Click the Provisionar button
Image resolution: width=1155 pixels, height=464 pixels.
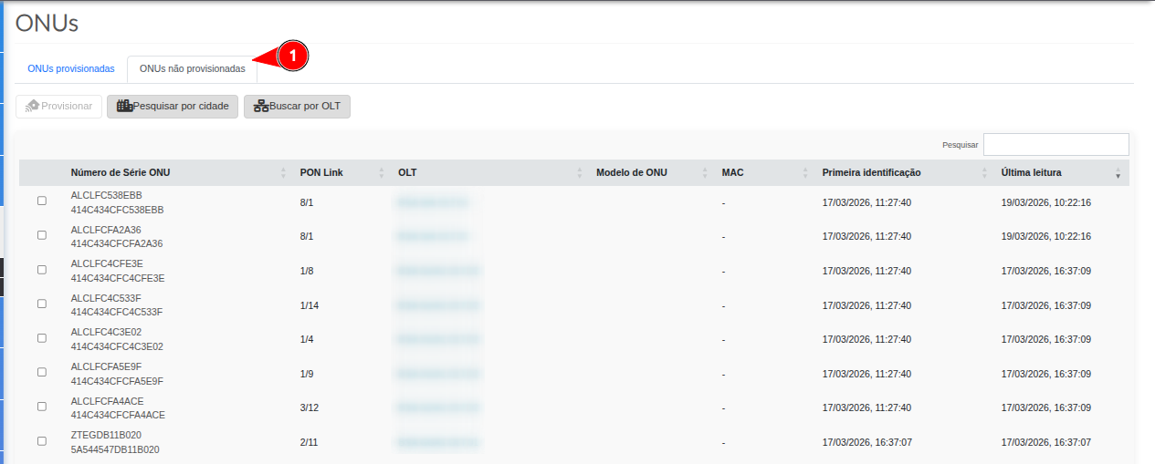(x=58, y=107)
